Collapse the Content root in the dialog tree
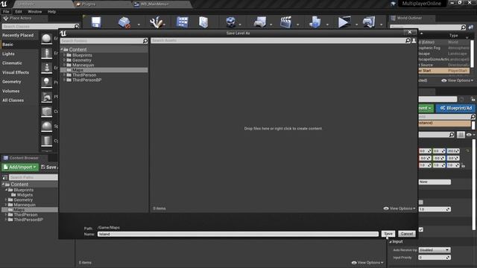This screenshot has width=477, height=268. click(x=62, y=50)
